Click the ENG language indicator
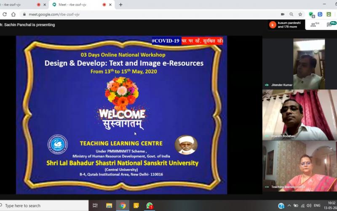 [x=317, y=206]
